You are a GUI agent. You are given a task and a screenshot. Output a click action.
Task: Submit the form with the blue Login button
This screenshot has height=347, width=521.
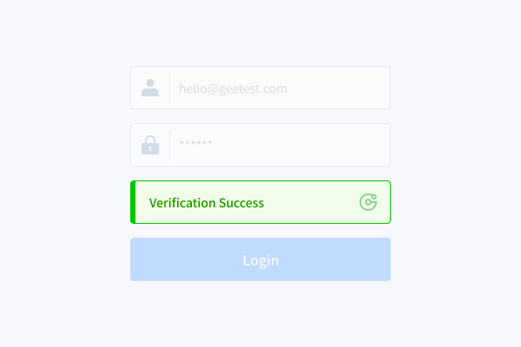260,259
